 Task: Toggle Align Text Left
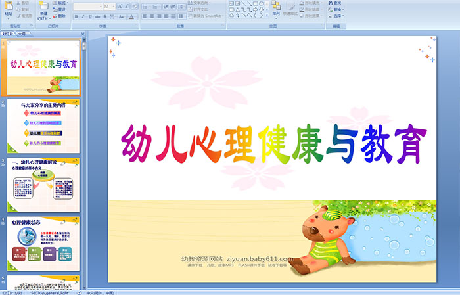click(x=145, y=16)
